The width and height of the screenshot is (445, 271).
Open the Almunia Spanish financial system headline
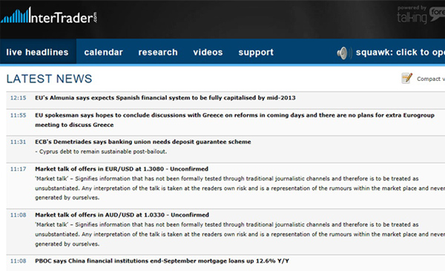point(165,98)
